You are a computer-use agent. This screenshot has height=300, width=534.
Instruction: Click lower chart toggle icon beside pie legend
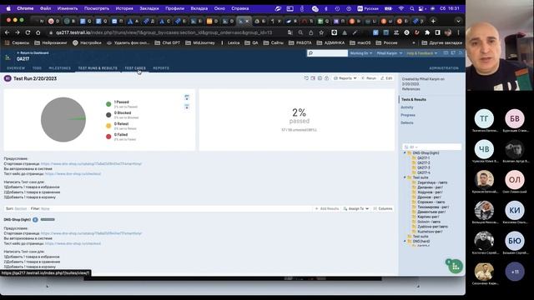click(x=187, y=107)
